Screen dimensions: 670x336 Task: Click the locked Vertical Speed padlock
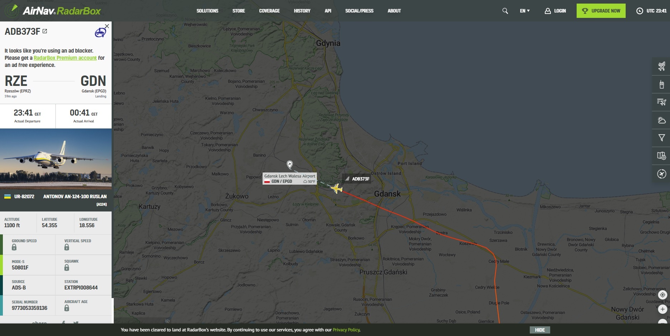click(67, 247)
